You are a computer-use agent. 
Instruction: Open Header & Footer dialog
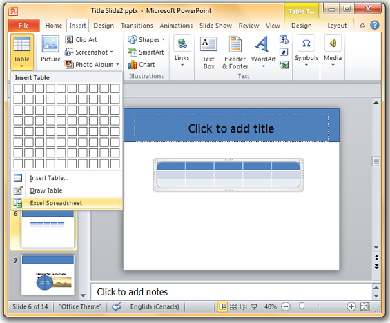tap(235, 52)
